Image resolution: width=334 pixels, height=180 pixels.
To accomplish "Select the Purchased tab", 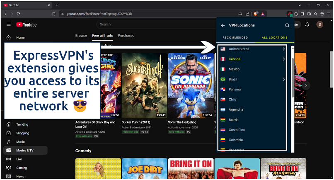I will click(126, 36).
